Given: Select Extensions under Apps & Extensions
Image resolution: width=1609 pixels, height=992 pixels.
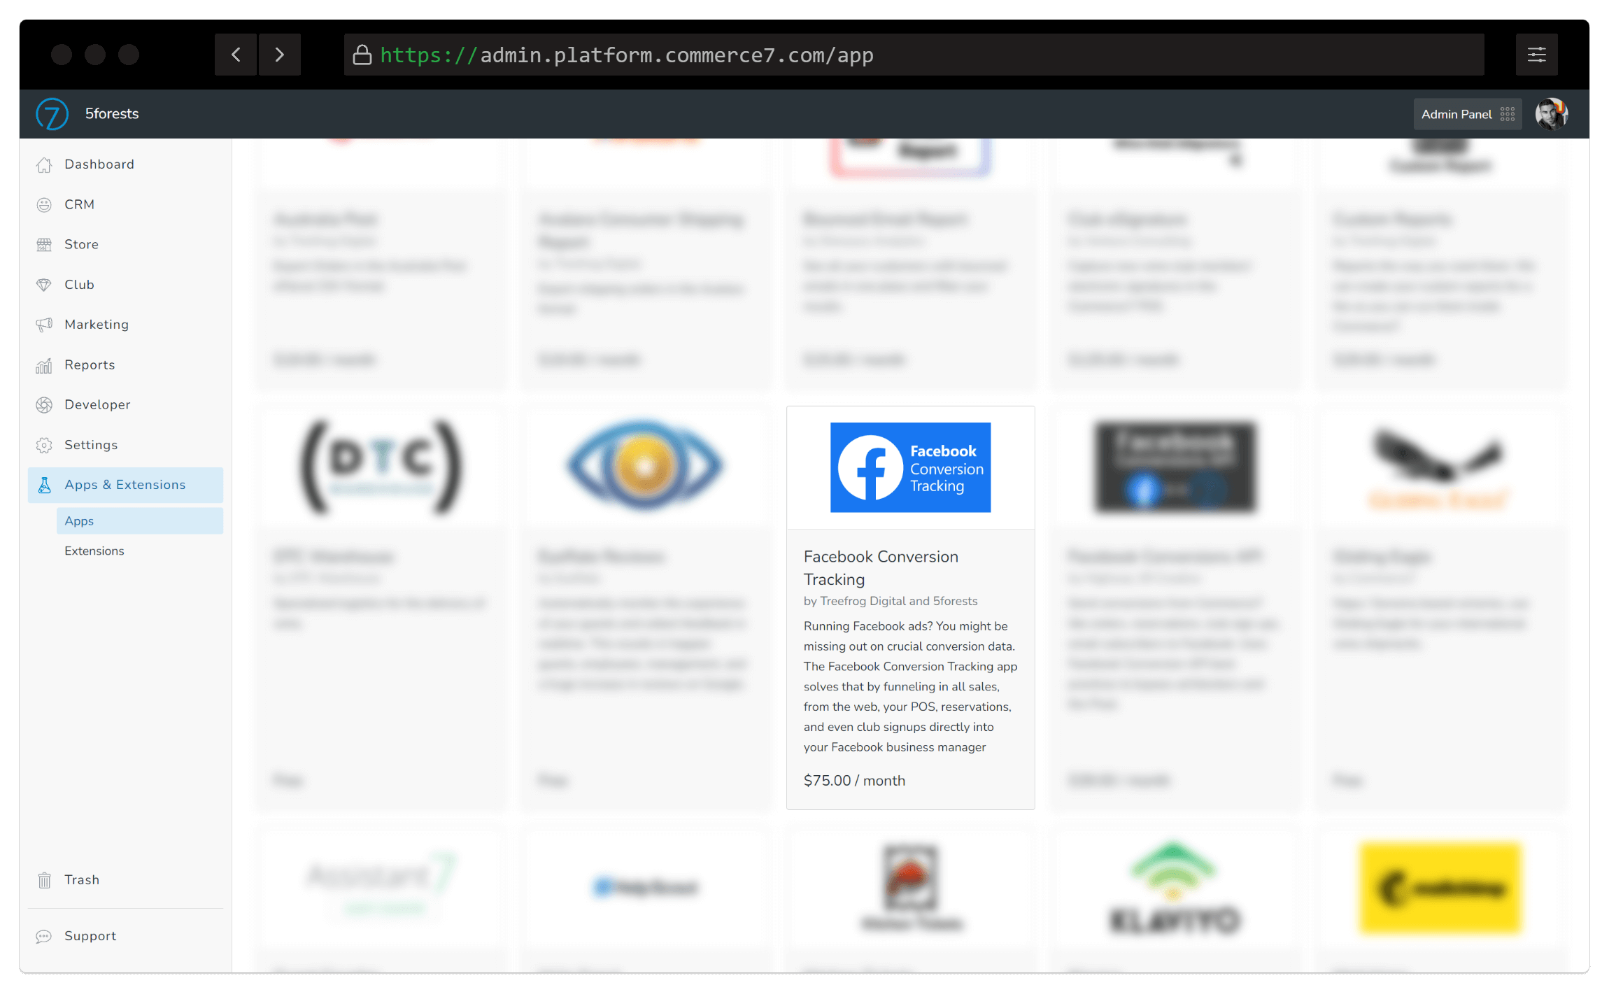Looking at the screenshot, I should 94,551.
